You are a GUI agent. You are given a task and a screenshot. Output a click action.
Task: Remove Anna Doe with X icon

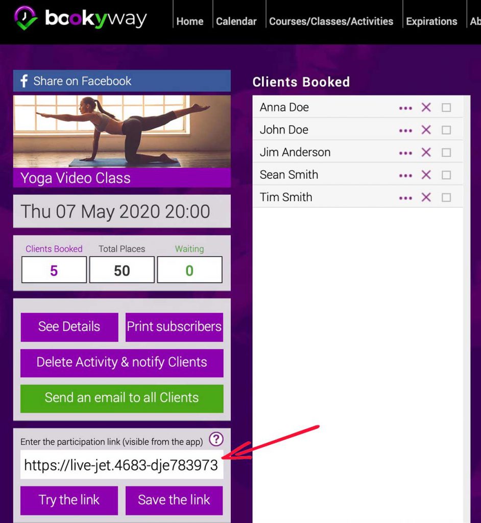pos(426,107)
